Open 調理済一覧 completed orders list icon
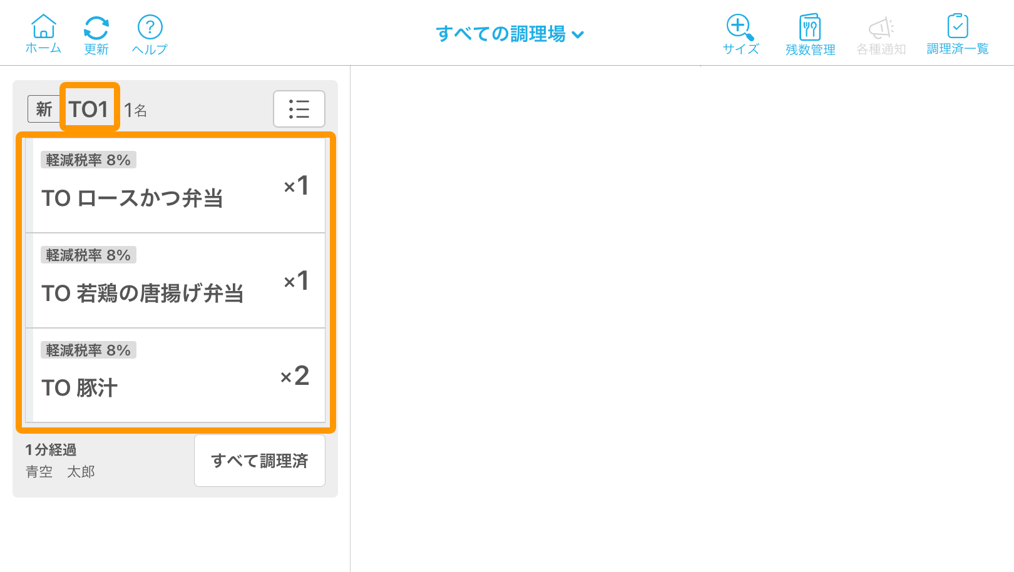The width and height of the screenshot is (1014, 572). click(x=956, y=33)
